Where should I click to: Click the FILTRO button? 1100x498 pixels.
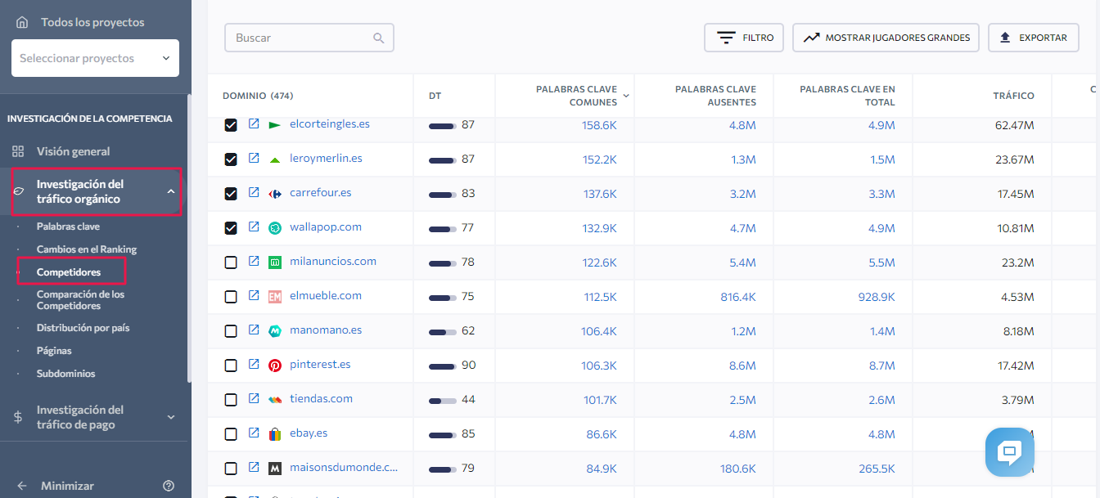pyautogui.click(x=744, y=38)
